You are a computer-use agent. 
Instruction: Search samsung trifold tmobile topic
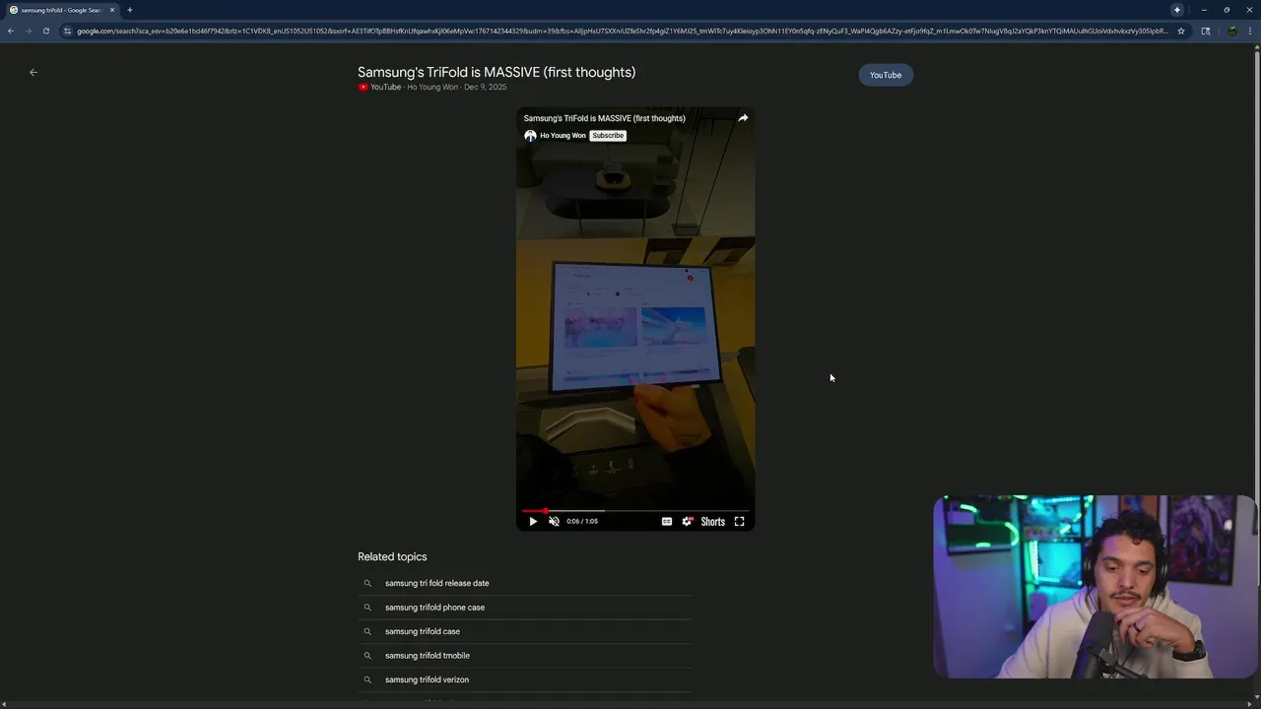428,656
